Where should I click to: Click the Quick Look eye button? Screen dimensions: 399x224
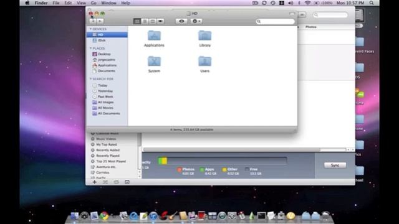tap(181, 21)
